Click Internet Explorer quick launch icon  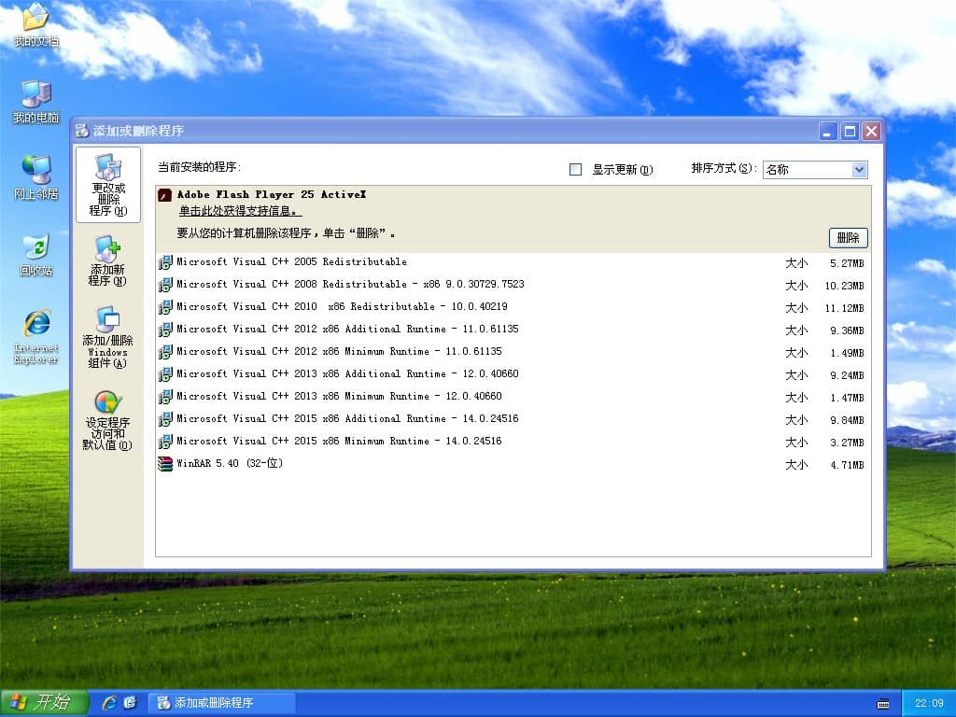click(109, 702)
